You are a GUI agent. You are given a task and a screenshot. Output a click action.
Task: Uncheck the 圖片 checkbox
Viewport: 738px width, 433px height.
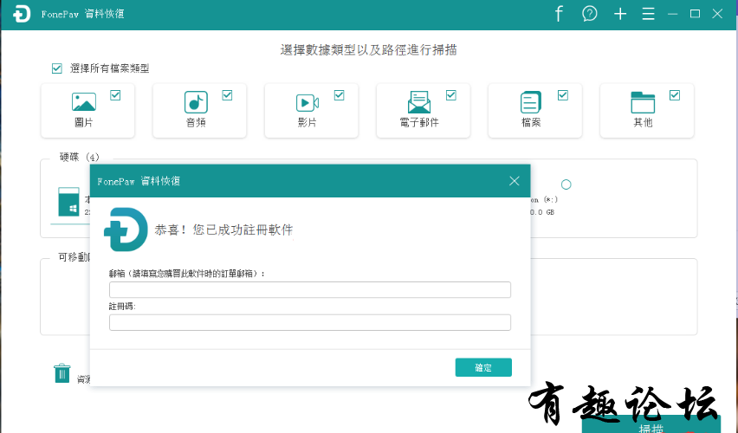pos(115,95)
